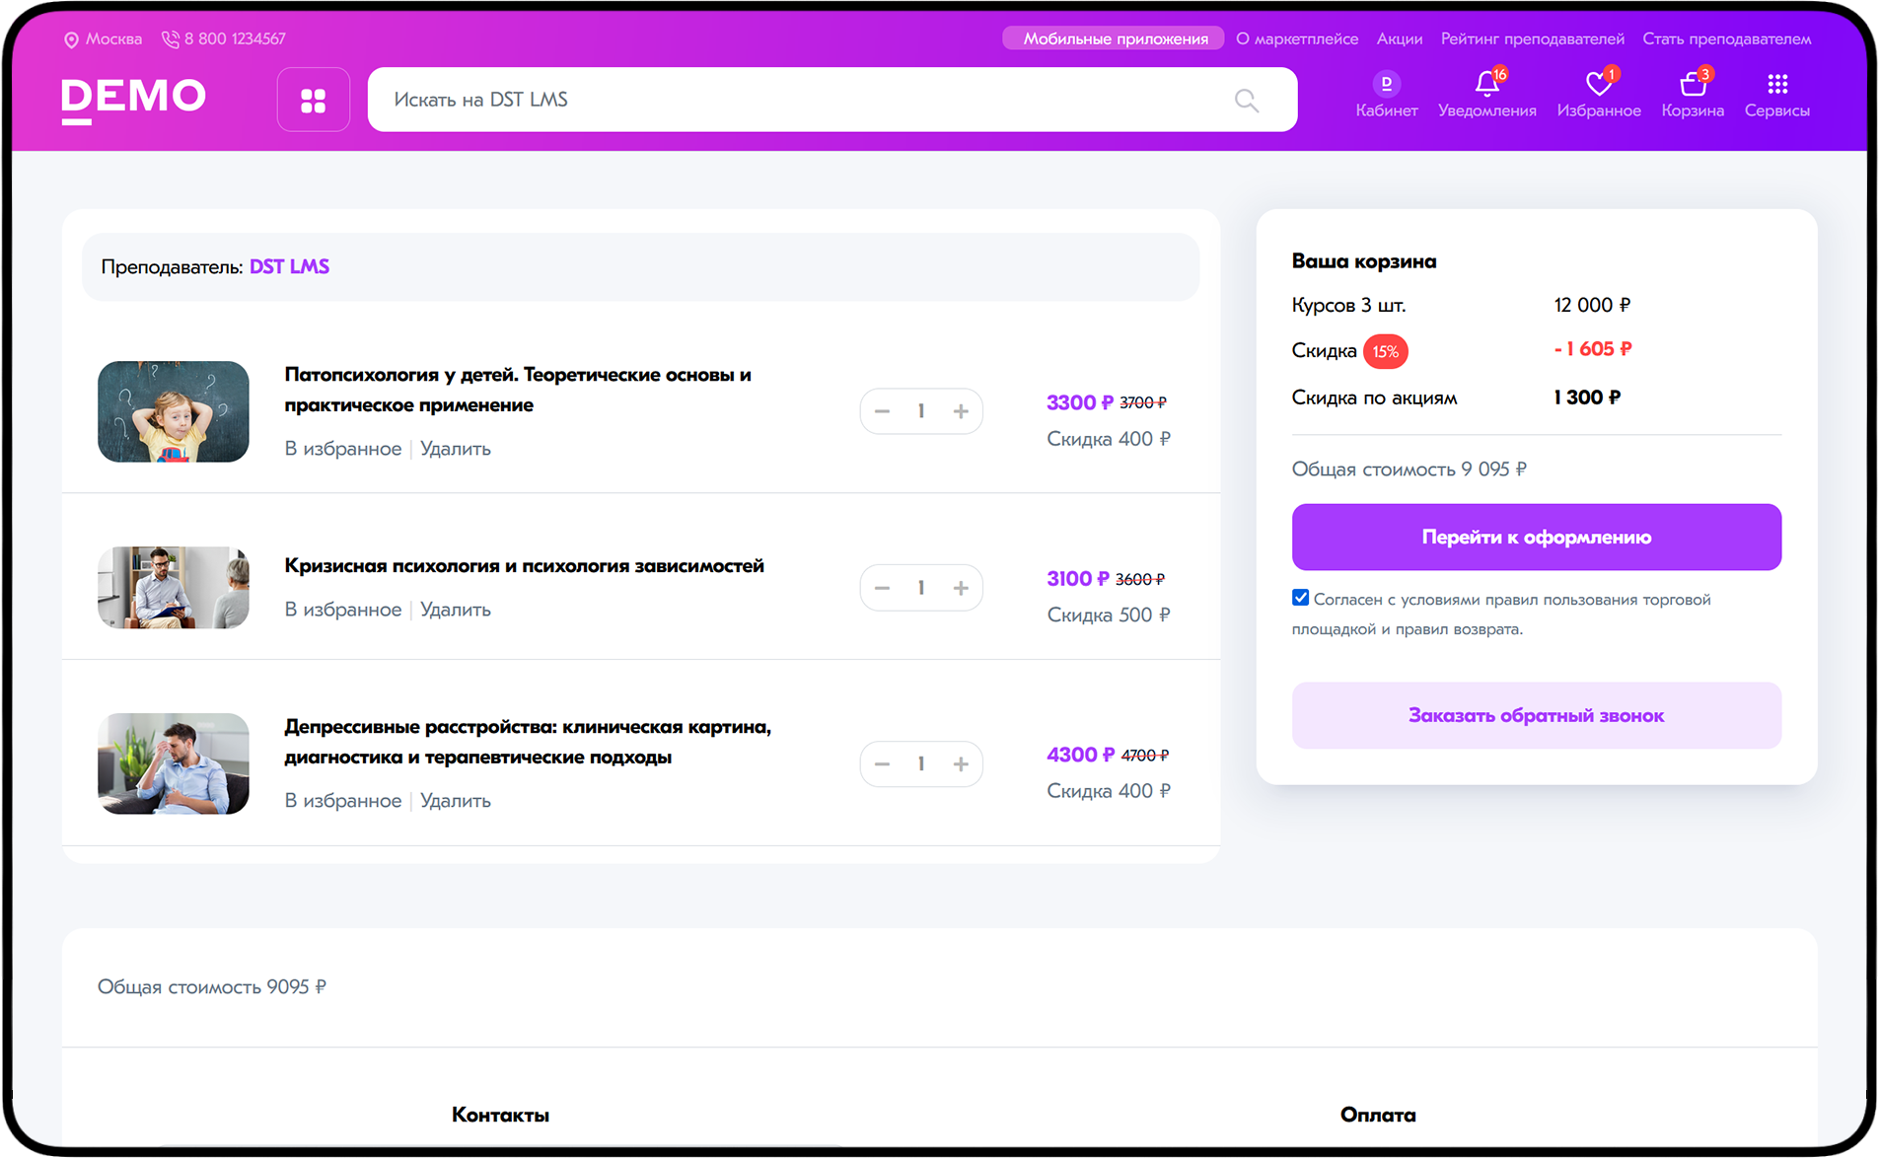
Task: Open Избранное heart icon
Action: tap(1598, 84)
